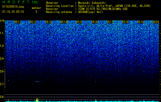
Task: Click time marker 0513
Action: click(48, 22)
